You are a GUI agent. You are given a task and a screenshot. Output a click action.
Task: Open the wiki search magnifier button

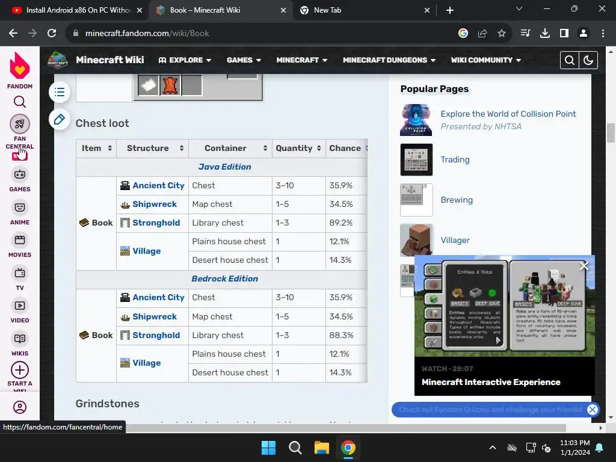coord(569,60)
